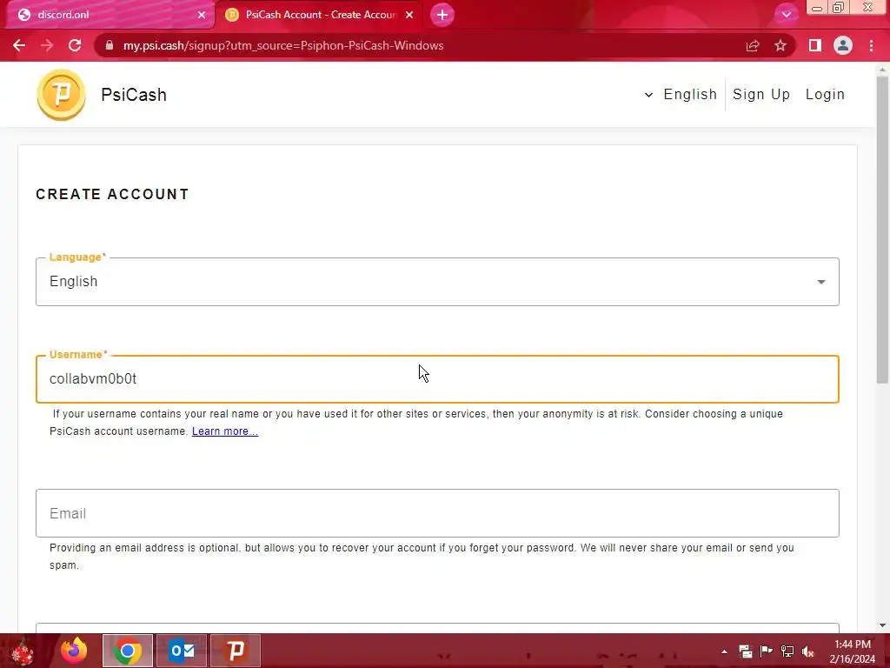Open the tab search dropdown arrow
The image size is (890, 668).
[786, 15]
